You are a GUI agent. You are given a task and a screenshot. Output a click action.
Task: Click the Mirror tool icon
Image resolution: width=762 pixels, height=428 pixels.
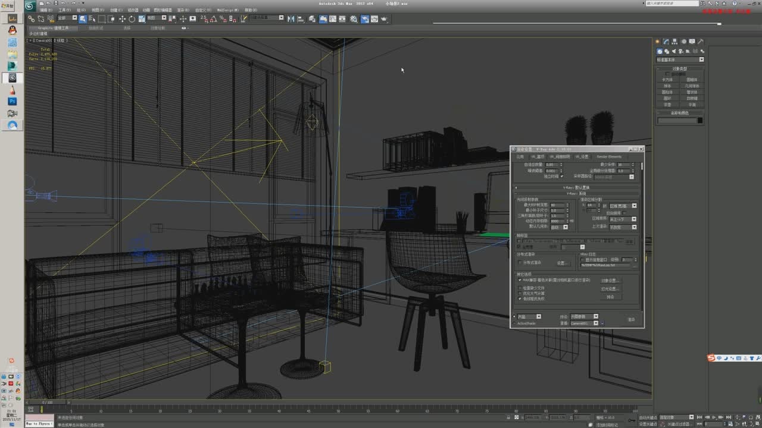pyautogui.click(x=291, y=18)
